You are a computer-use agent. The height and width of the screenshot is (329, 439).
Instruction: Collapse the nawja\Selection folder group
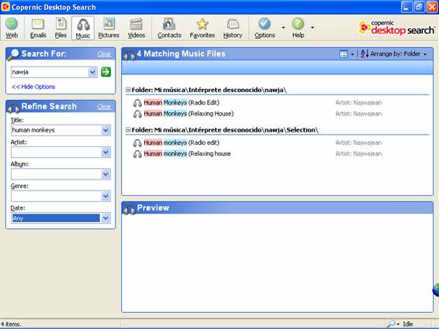click(x=128, y=130)
